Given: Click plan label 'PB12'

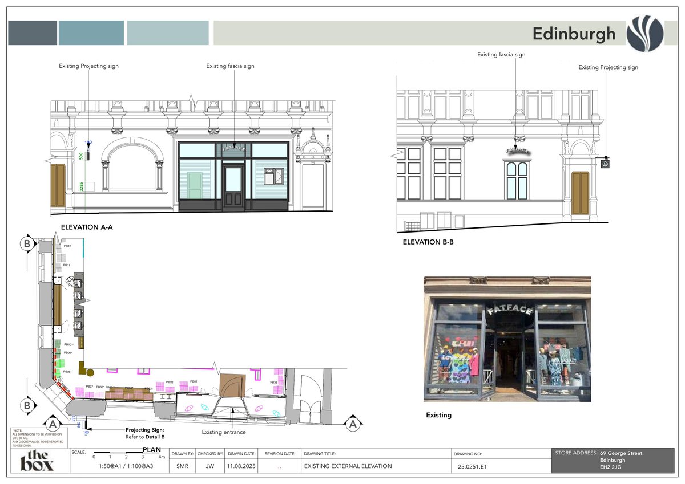Looking at the screenshot, I should click(67, 246).
